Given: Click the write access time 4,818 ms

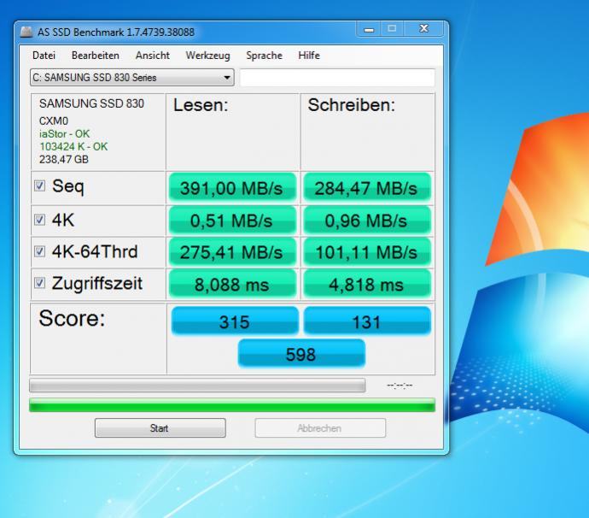Looking at the screenshot, I should 367,284.
